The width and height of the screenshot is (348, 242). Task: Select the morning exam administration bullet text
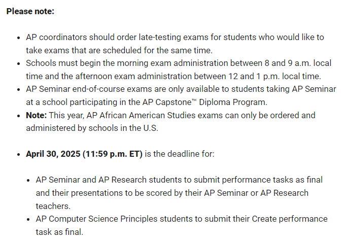pos(179,70)
